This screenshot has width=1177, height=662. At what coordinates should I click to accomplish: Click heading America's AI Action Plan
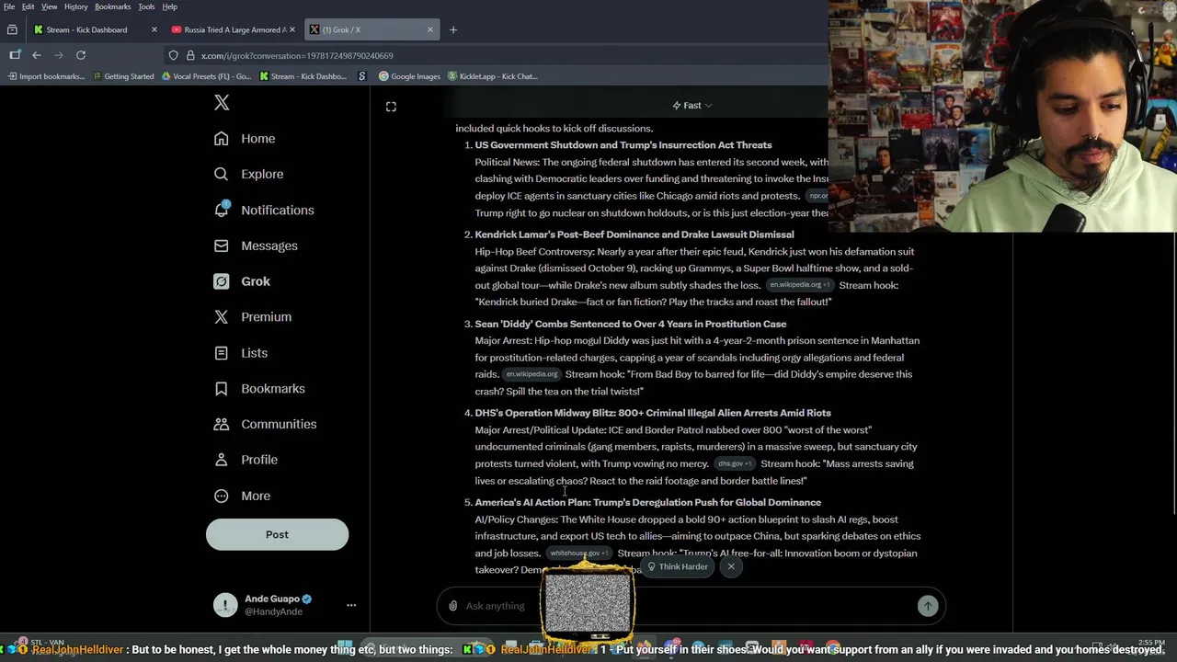tap(648, 502)
